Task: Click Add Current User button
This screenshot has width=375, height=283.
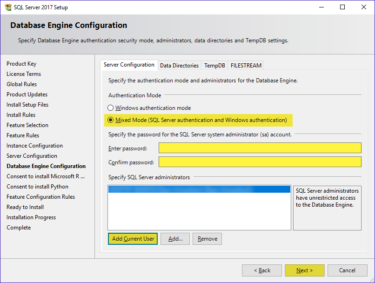Action: point(133,239)
